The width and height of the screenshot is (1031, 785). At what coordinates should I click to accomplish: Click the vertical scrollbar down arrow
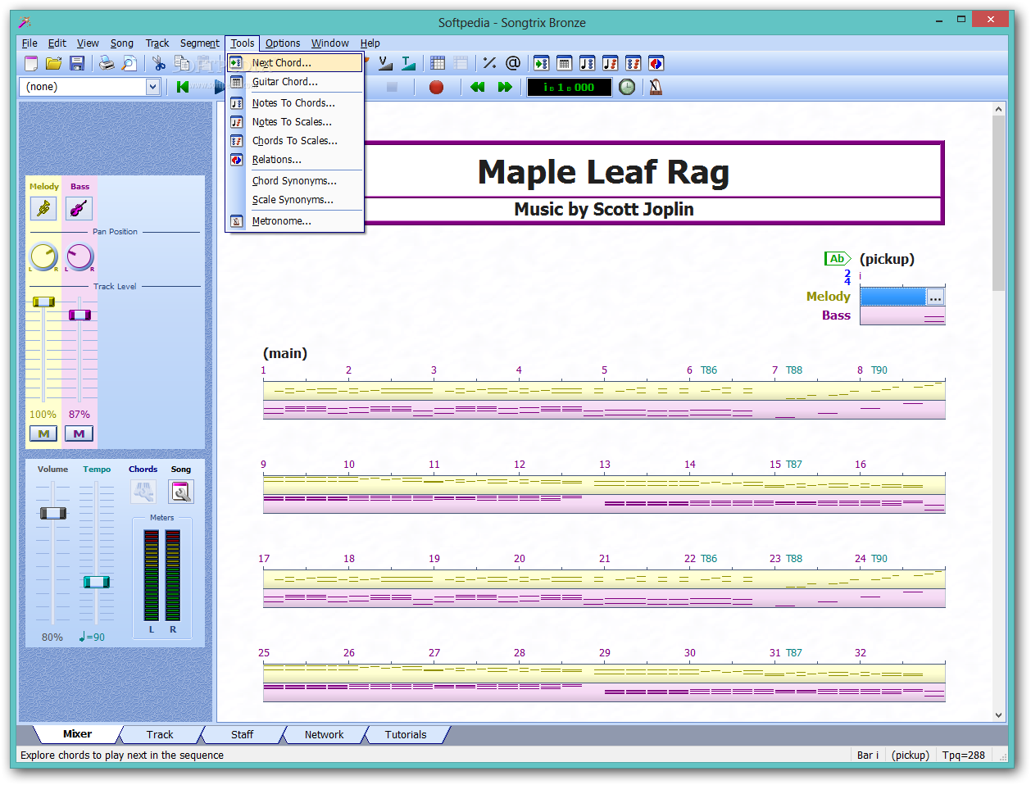tap(998, 715)
